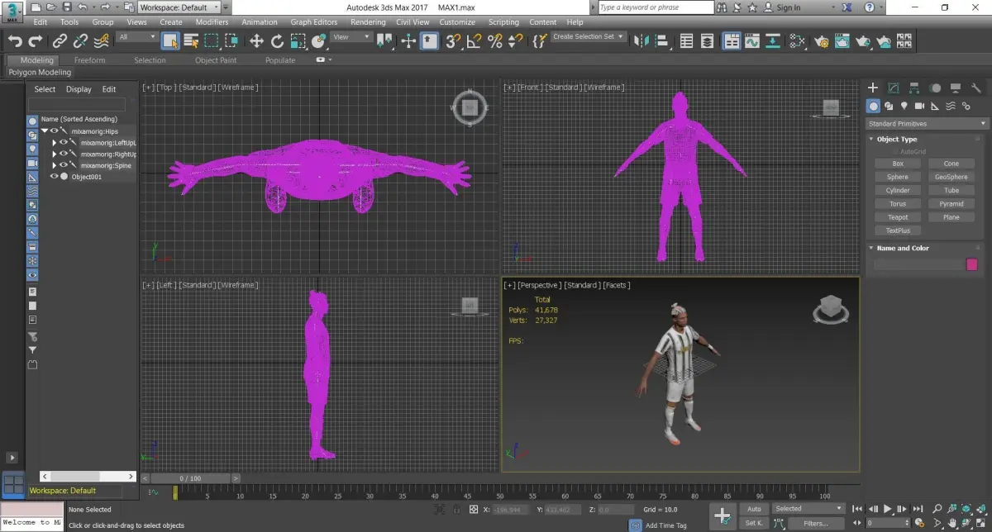This screenshot has width=992, height=532.
Task: Activate the Select and Move tool
Action: pyautogui.click(x=256, y=40)
